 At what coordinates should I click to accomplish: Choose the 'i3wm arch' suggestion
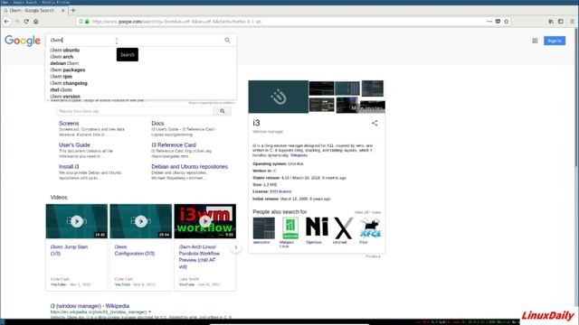coord(62,57)
